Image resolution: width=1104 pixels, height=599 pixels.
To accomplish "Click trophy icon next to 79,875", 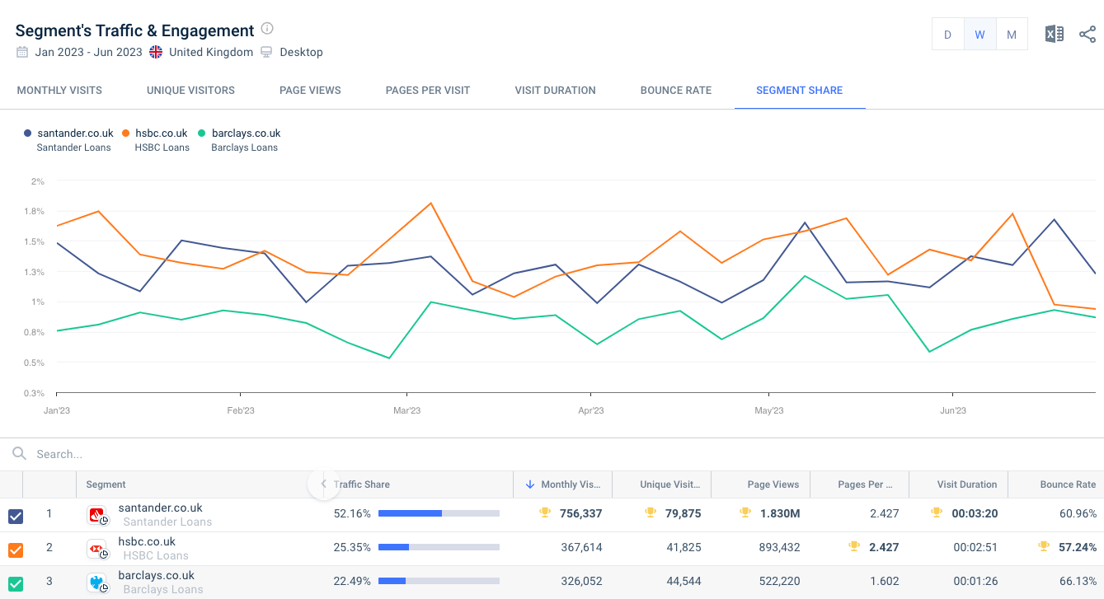I will point(650,512).
